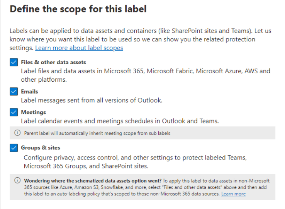Toggle the Emails scope checkbox
Viewport: 285px width, 209px height.
click(x=14, y=92)
